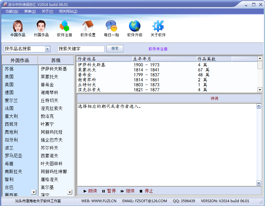Click the 搜索 button
Viewport: 265px width, 206px height.
pos(115,49)
